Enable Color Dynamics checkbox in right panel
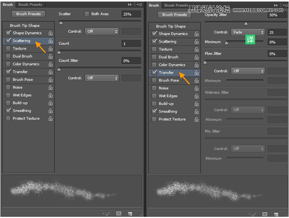 point(154,65)
